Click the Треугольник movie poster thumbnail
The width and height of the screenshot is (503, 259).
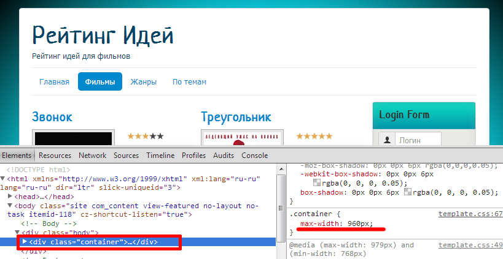point(242,138)
